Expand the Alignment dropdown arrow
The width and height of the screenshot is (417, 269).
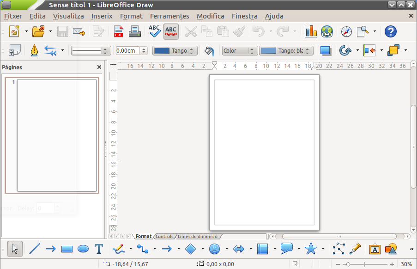pos(381,50)
